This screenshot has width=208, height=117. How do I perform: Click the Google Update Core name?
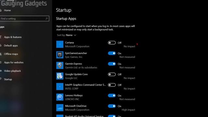[76, 74]
